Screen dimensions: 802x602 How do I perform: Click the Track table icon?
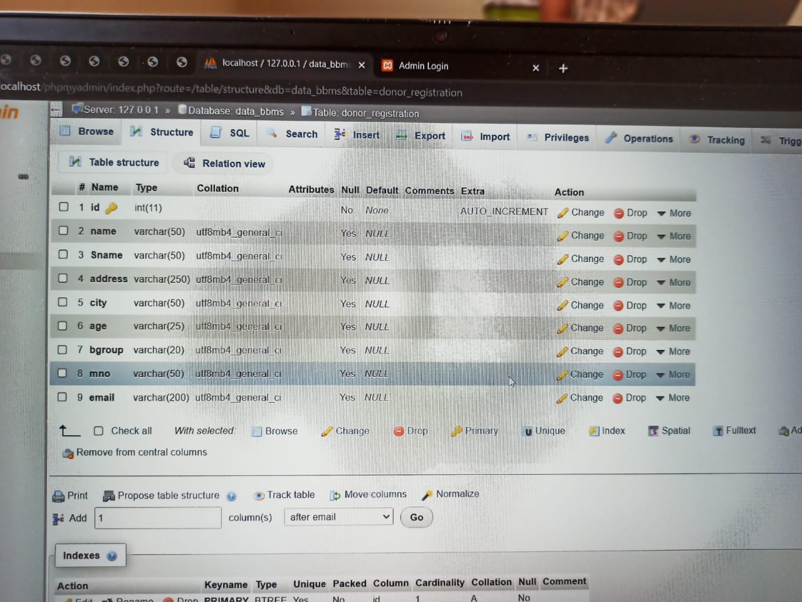[x=259, y=495]
